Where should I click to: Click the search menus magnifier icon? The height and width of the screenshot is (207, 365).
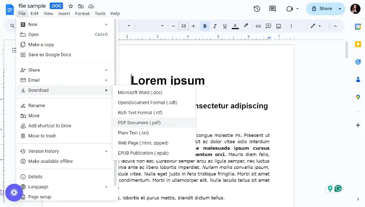(12, 26)
